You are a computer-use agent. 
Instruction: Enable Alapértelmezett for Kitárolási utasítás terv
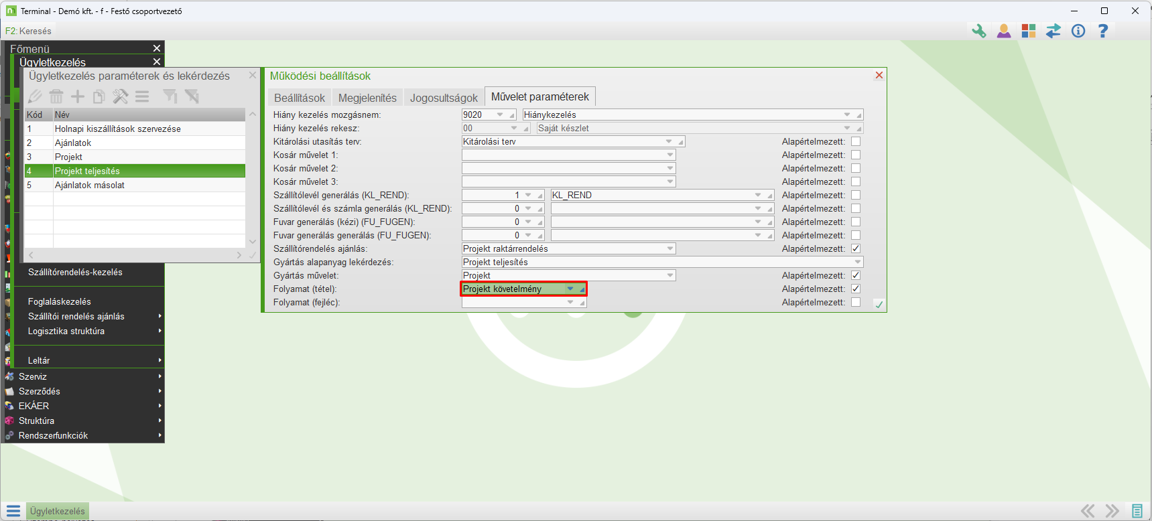tap(856, 141)
